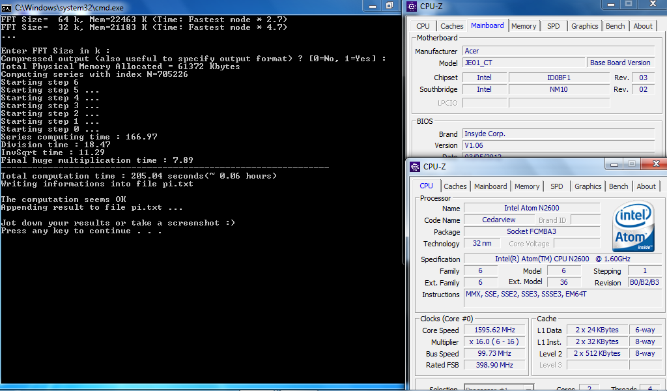Close the lower CPU-Z CPU window

tap(656, 164)
